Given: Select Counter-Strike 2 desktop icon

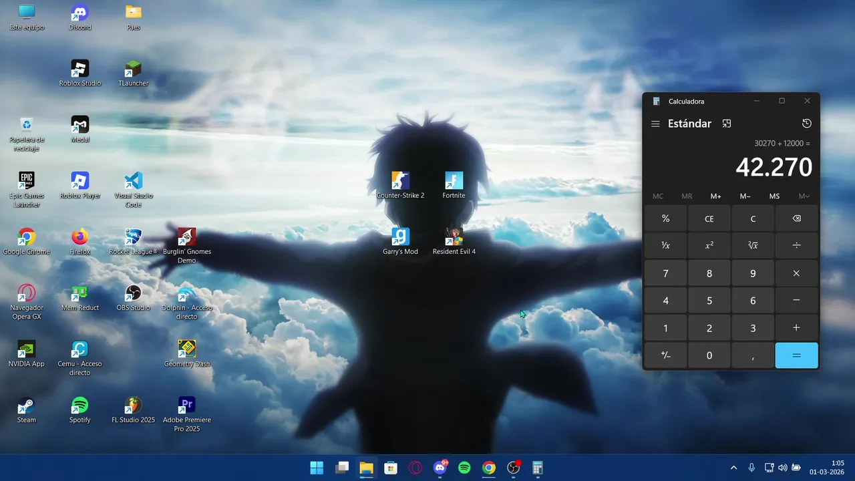Looking at the screenshot, I should click(x=400, y=186).
